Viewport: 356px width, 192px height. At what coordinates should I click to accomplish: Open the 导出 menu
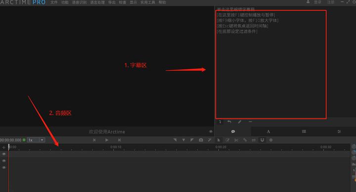[x=112, y=2]
